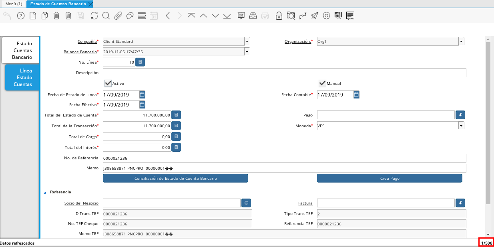Open the Organización dropdown arrow
The image size is (494, 247).
click(x=461, y=41)
